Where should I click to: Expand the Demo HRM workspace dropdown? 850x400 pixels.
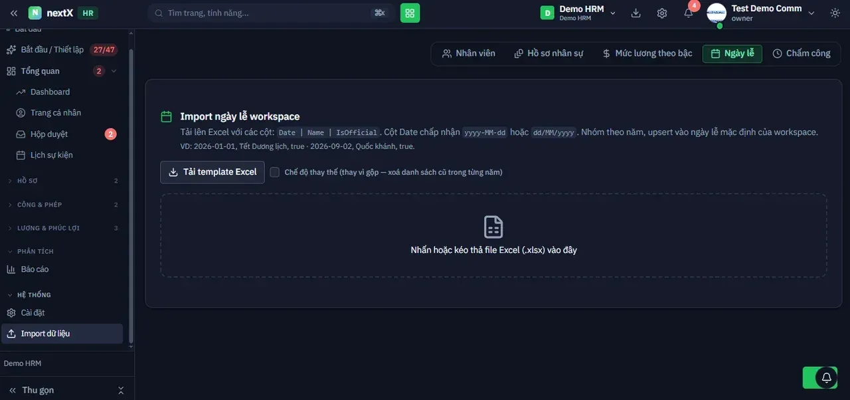[x=613, y=13]
